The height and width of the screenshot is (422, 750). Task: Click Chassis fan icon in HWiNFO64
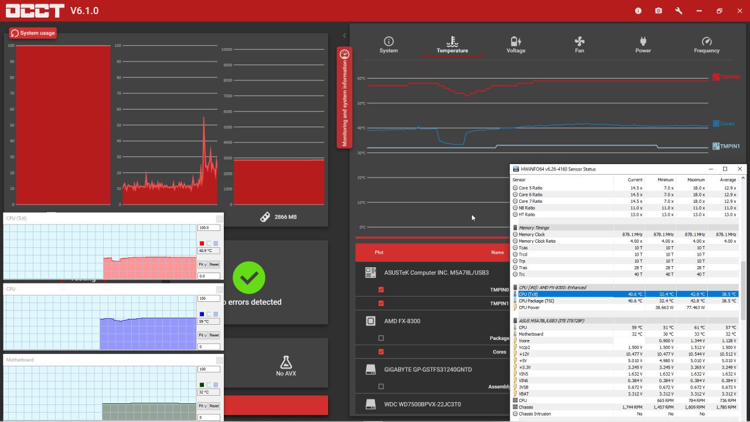point(515,407)
